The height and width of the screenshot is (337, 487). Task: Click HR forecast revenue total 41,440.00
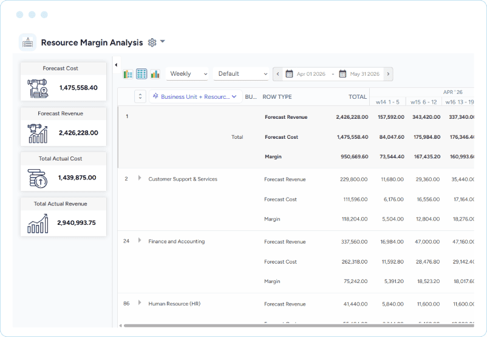(356, 304)
